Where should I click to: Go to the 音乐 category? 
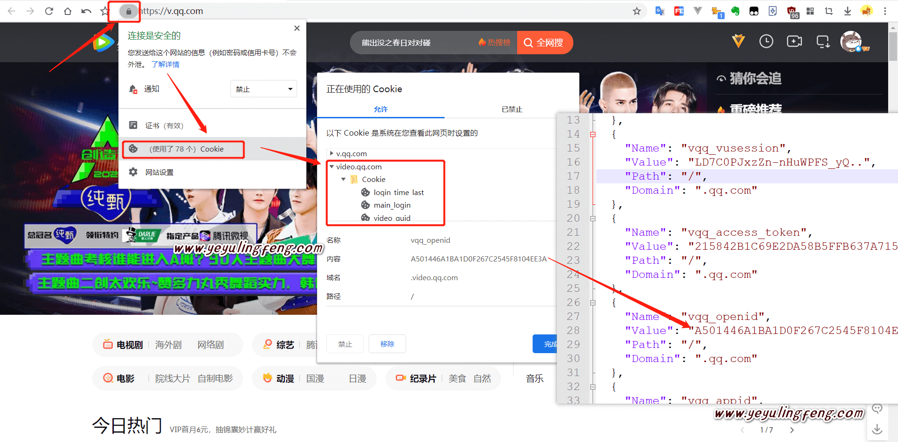tap(534, 378)
